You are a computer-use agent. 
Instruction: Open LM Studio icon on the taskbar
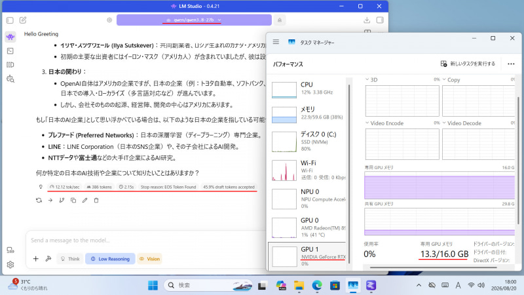(371, 285)
